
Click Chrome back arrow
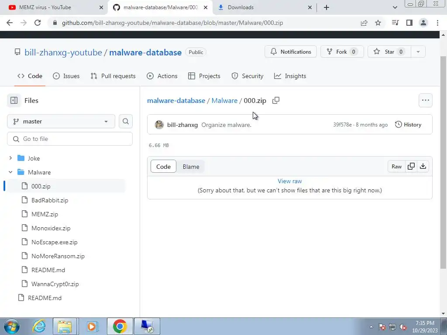(10, 23)
